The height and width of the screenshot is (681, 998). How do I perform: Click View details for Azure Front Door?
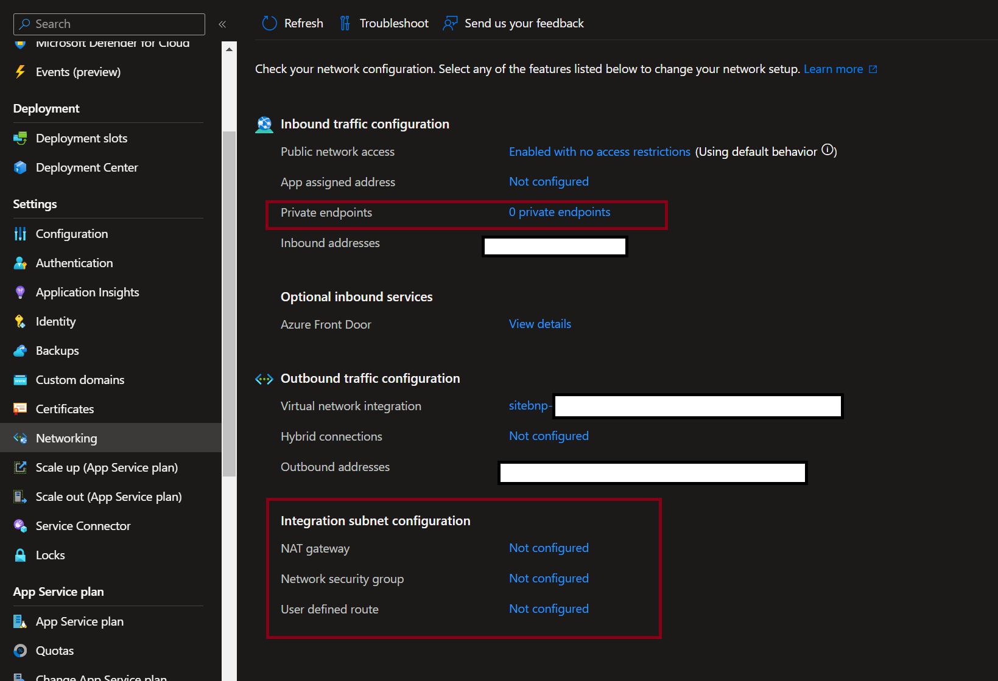tap(540, 324)
